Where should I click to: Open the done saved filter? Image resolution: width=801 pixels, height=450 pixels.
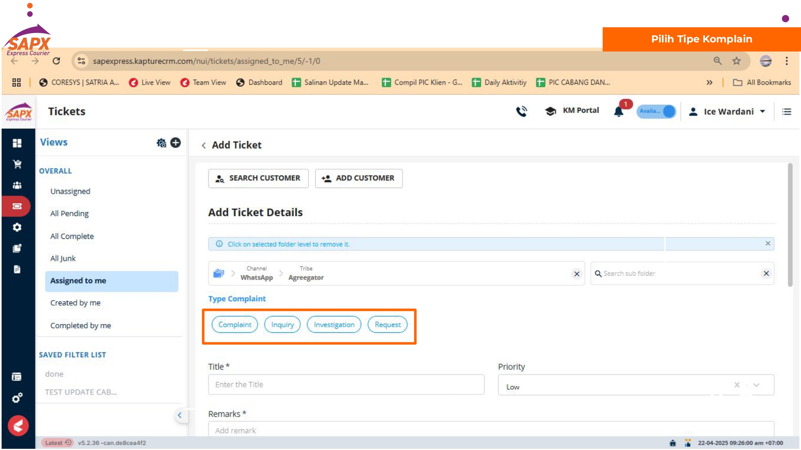pos(54,374)
